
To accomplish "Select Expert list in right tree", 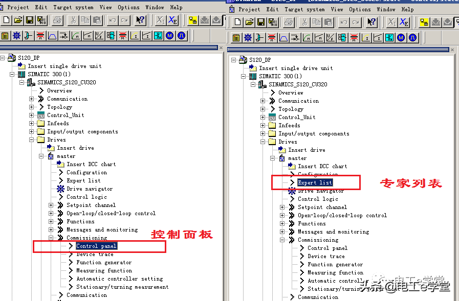I will point(315,182).
